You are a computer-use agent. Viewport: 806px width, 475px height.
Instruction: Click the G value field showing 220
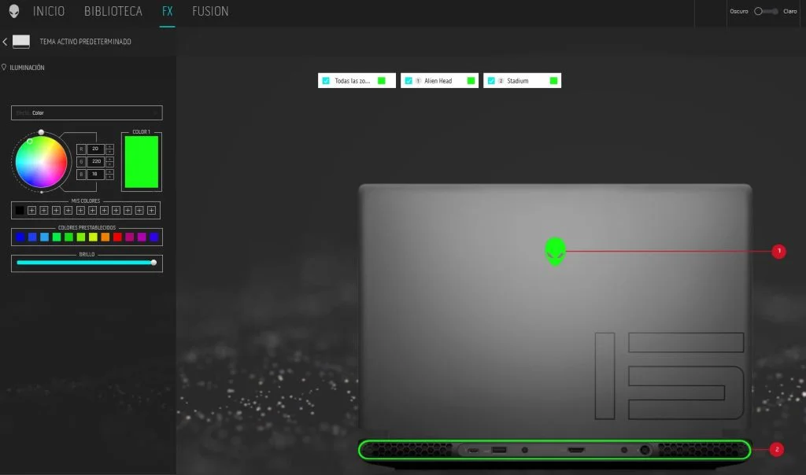[95, 162]
